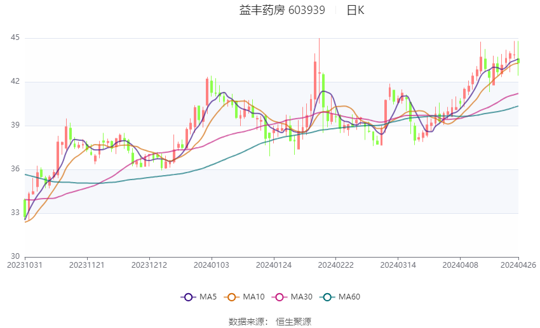
Task: Toggle the MA30 legend series
Action: click(x=292, y=297)
